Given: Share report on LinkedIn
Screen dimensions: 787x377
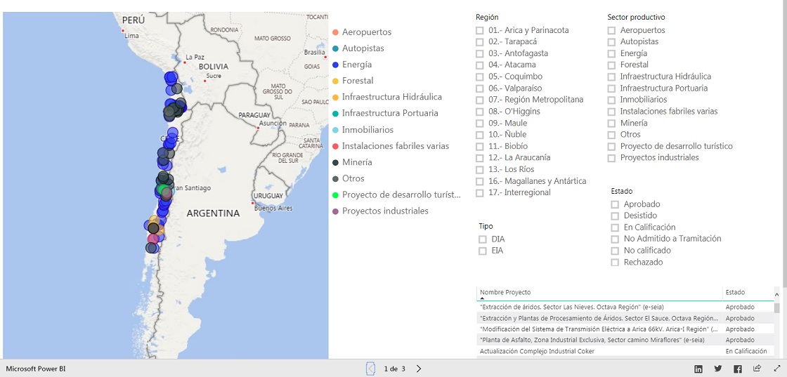Looking at the screenshot, I should (698, 369).
